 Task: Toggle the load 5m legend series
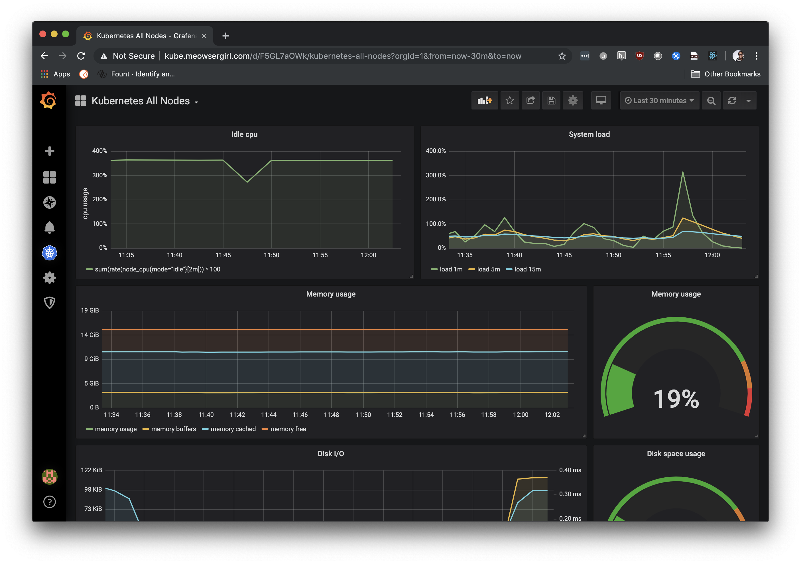488,269
